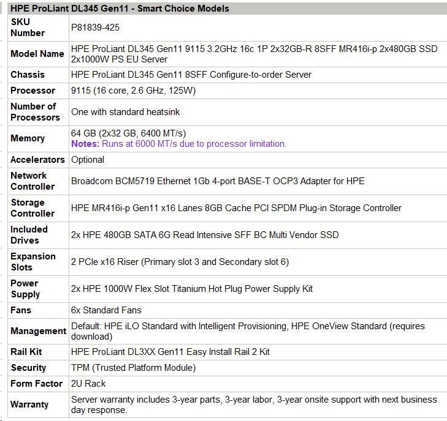Click the Model Name row label
Image resolution: width=447 pixels, height=421 pixels.
coord(37,54)
